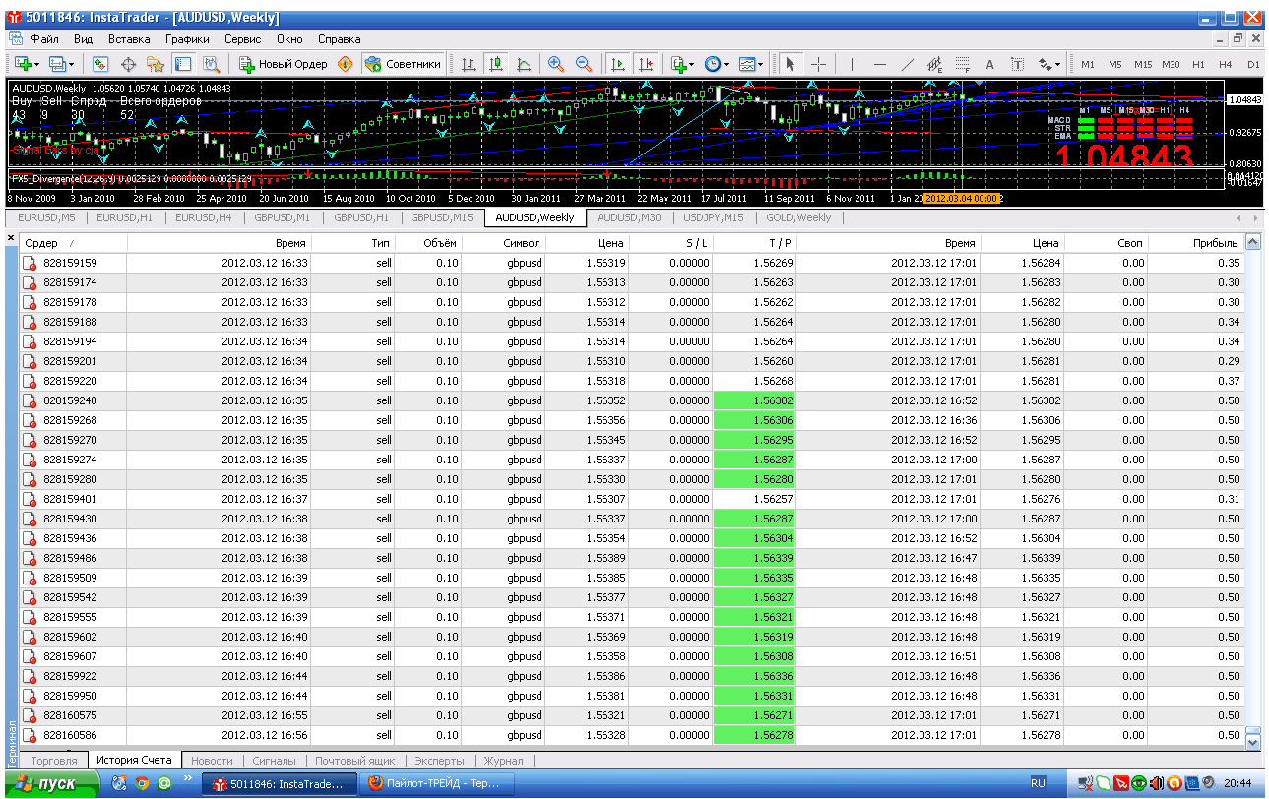Click the order history scrollbar up arrow
Image resolution: width=1269 pixels, height=799 pixels.
click(1252, 242)
